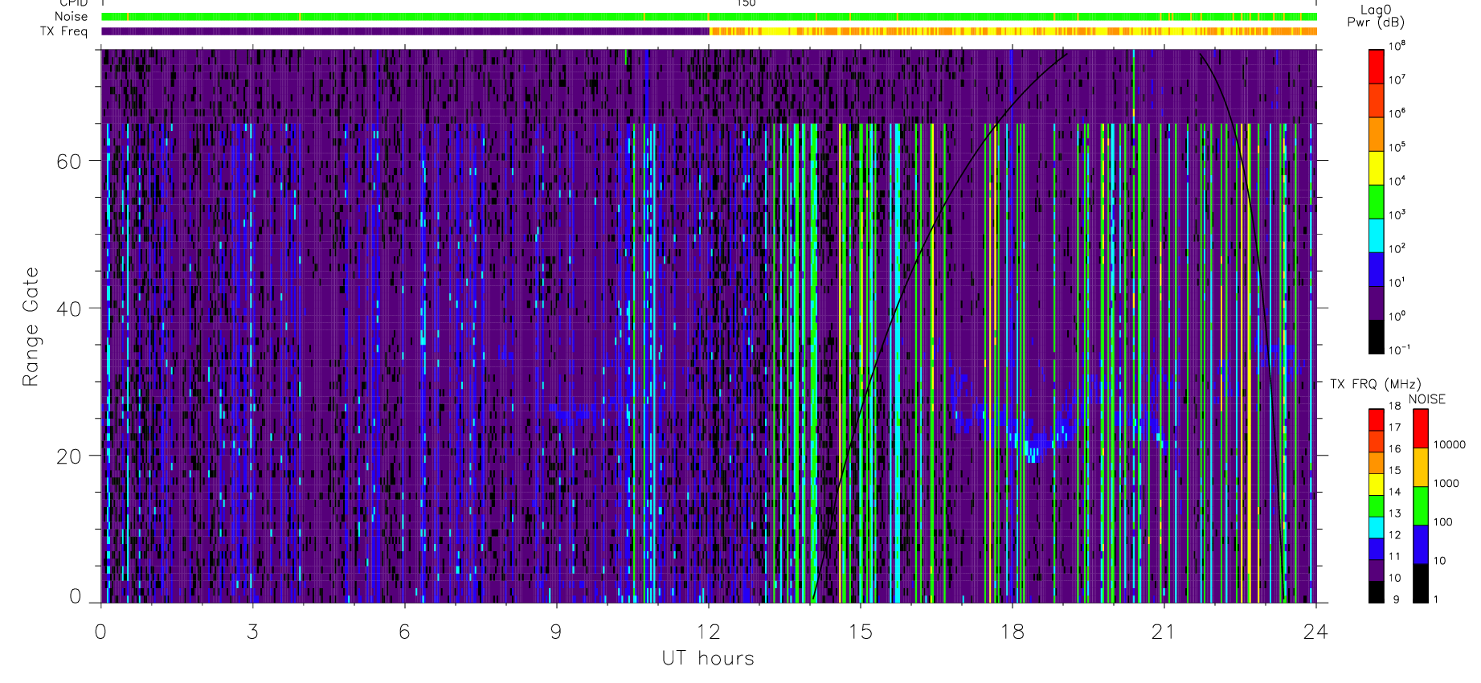Select the 10⁻¹ label on power colorbar

(1398, 350)
